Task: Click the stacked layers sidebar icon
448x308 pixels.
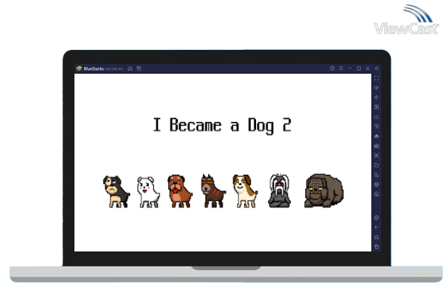Action: tap(377, 185)
